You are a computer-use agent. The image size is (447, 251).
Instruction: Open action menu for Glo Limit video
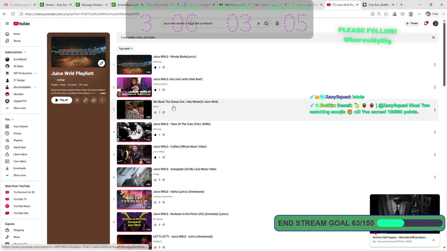click(x=435, y=87)
